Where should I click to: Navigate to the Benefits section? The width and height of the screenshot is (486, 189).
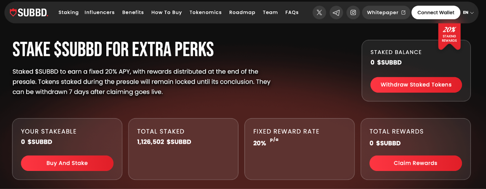[x=133, y=12]
